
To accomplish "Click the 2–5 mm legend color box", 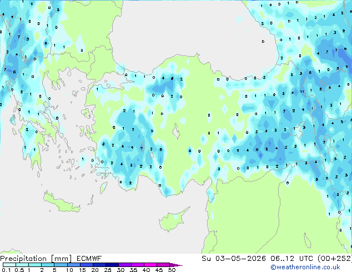I will (48, 265).
